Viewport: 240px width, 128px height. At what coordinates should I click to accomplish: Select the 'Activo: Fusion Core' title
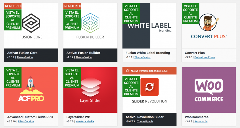coord(22,53)
